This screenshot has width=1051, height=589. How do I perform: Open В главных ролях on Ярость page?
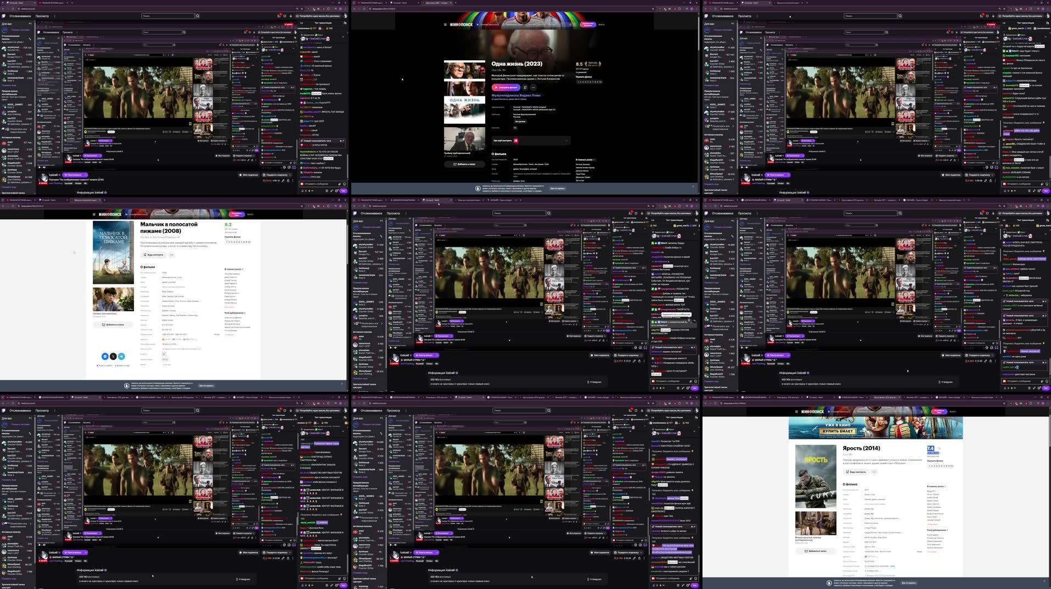click(x=936, y=486)
